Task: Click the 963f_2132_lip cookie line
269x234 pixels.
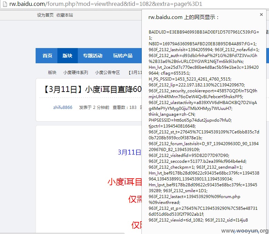Action: tap(197, 85)
